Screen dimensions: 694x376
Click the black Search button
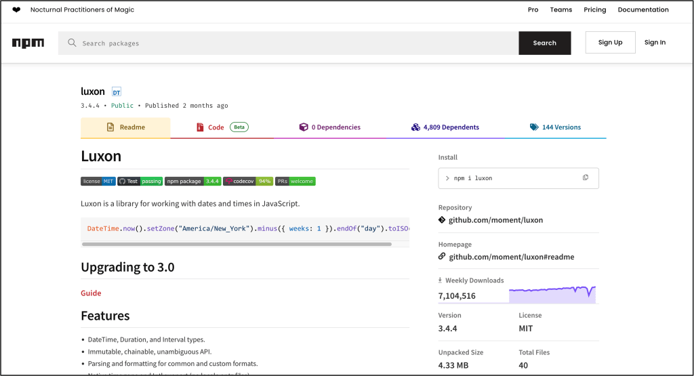[x=545, y=43]
